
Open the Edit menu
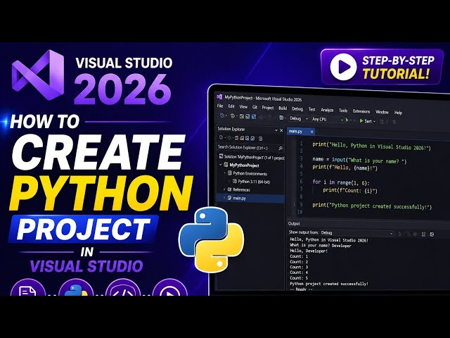231,106
